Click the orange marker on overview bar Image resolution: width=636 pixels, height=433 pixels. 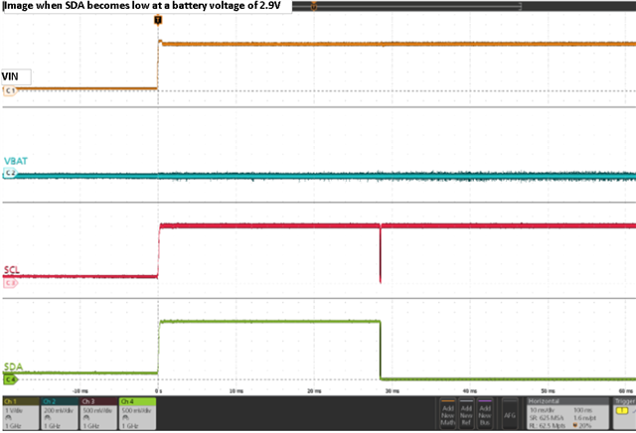314,6
